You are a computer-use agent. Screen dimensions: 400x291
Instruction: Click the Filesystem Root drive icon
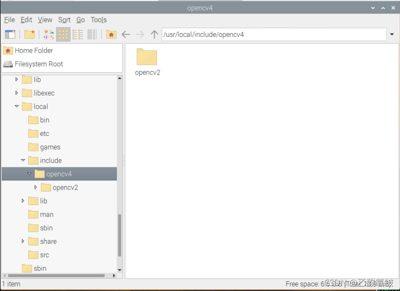(x=8, y=64)
